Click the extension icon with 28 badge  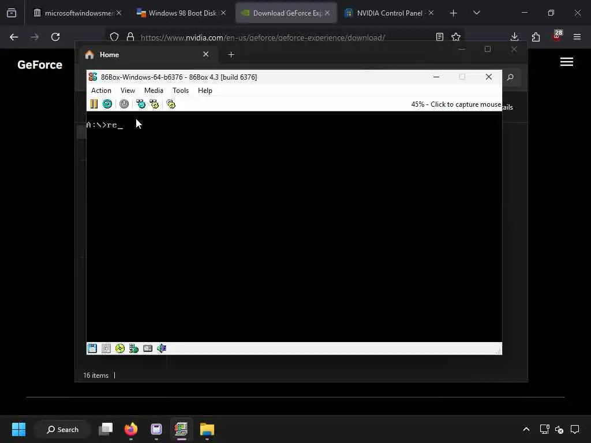557,36
